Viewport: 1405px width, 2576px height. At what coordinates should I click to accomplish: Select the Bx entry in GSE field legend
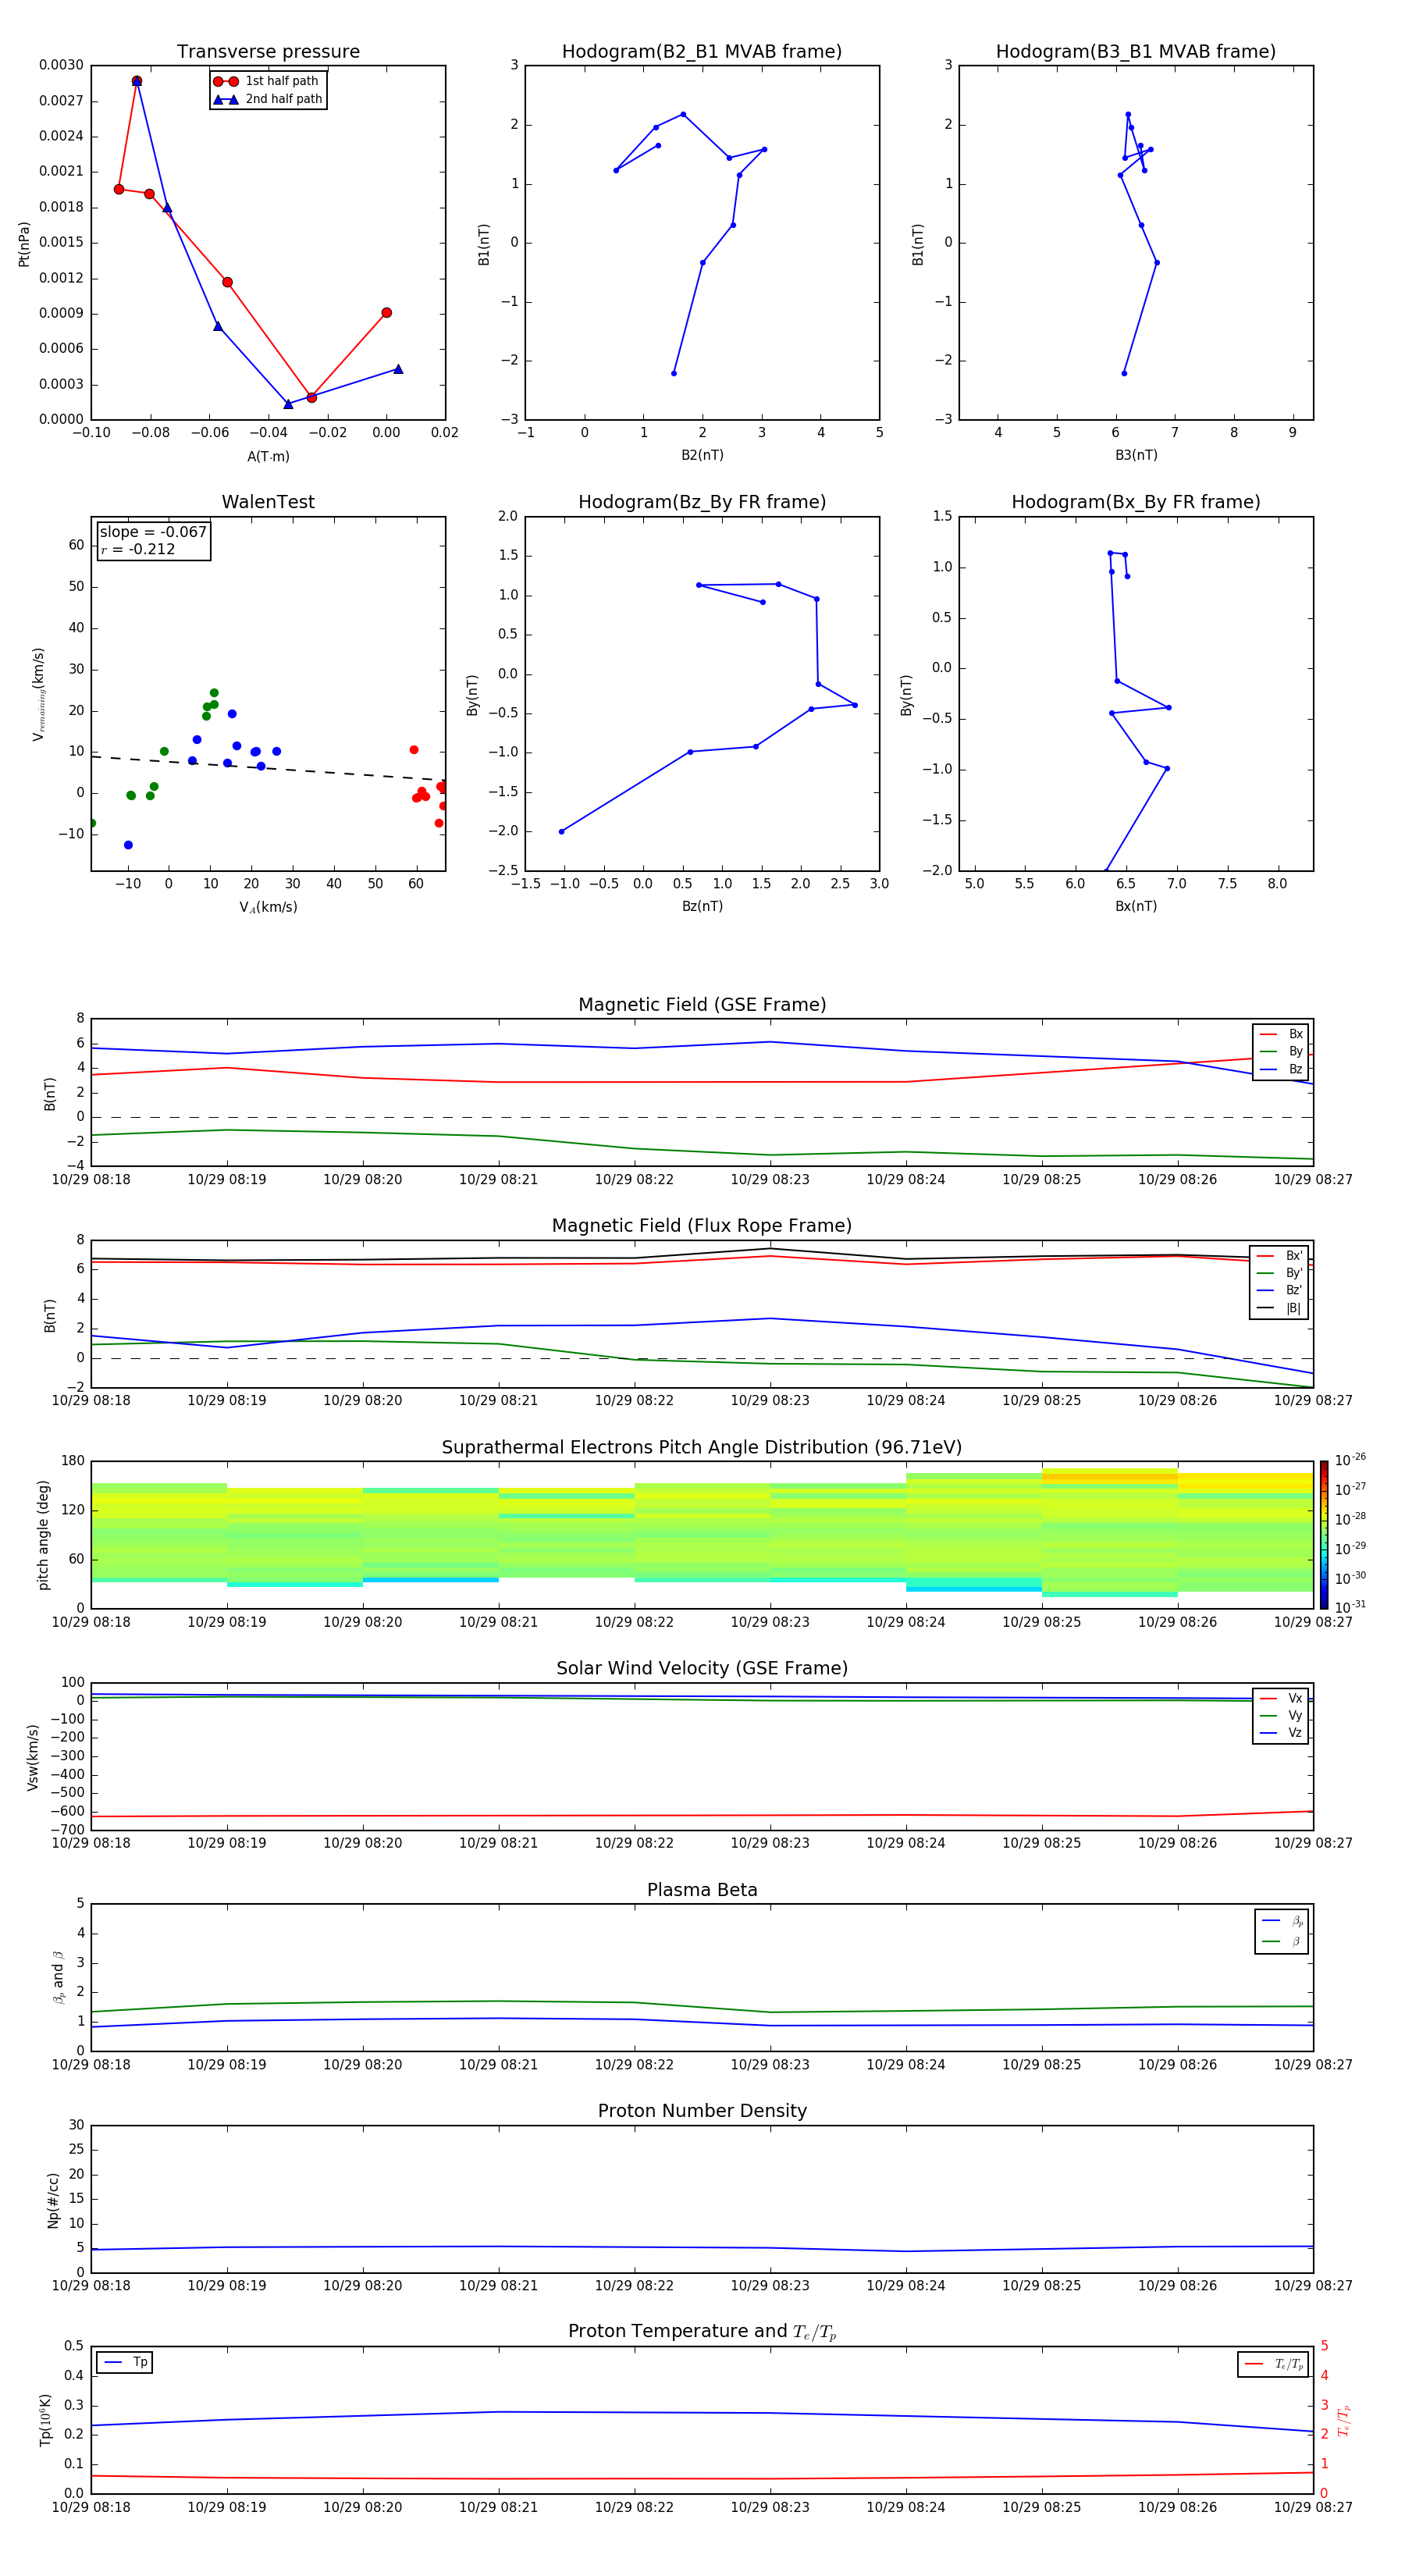1281,1034
